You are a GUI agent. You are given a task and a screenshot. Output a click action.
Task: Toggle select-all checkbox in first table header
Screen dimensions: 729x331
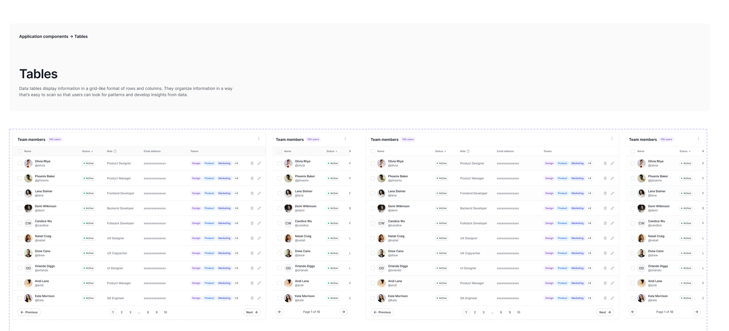tap(20, 151)
